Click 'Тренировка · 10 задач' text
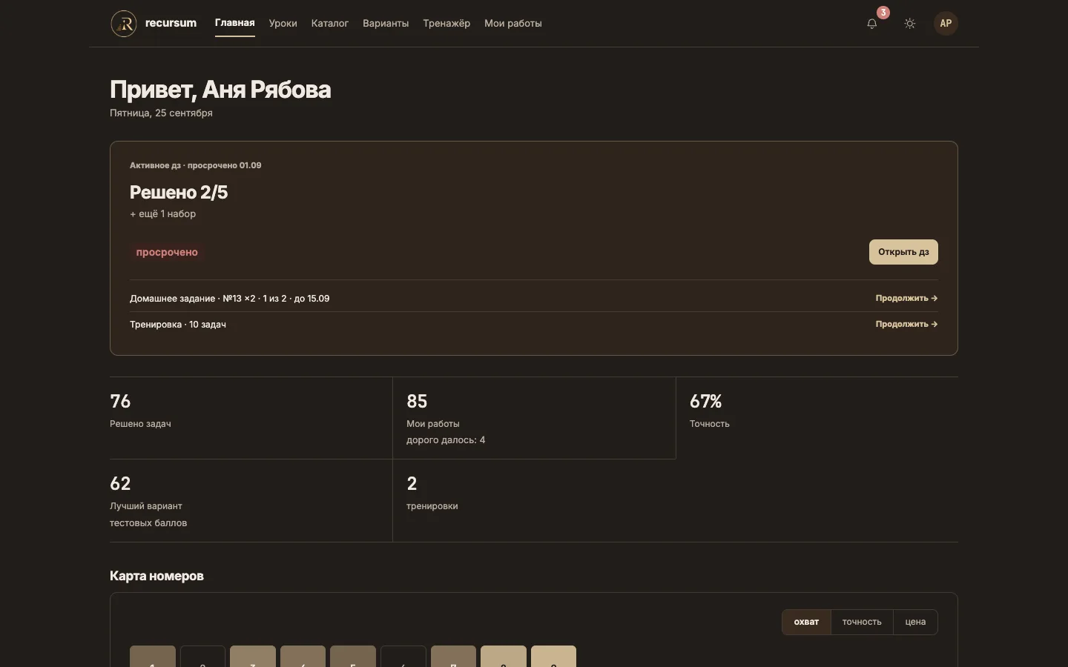1068x667 pixels. (178, 325)
